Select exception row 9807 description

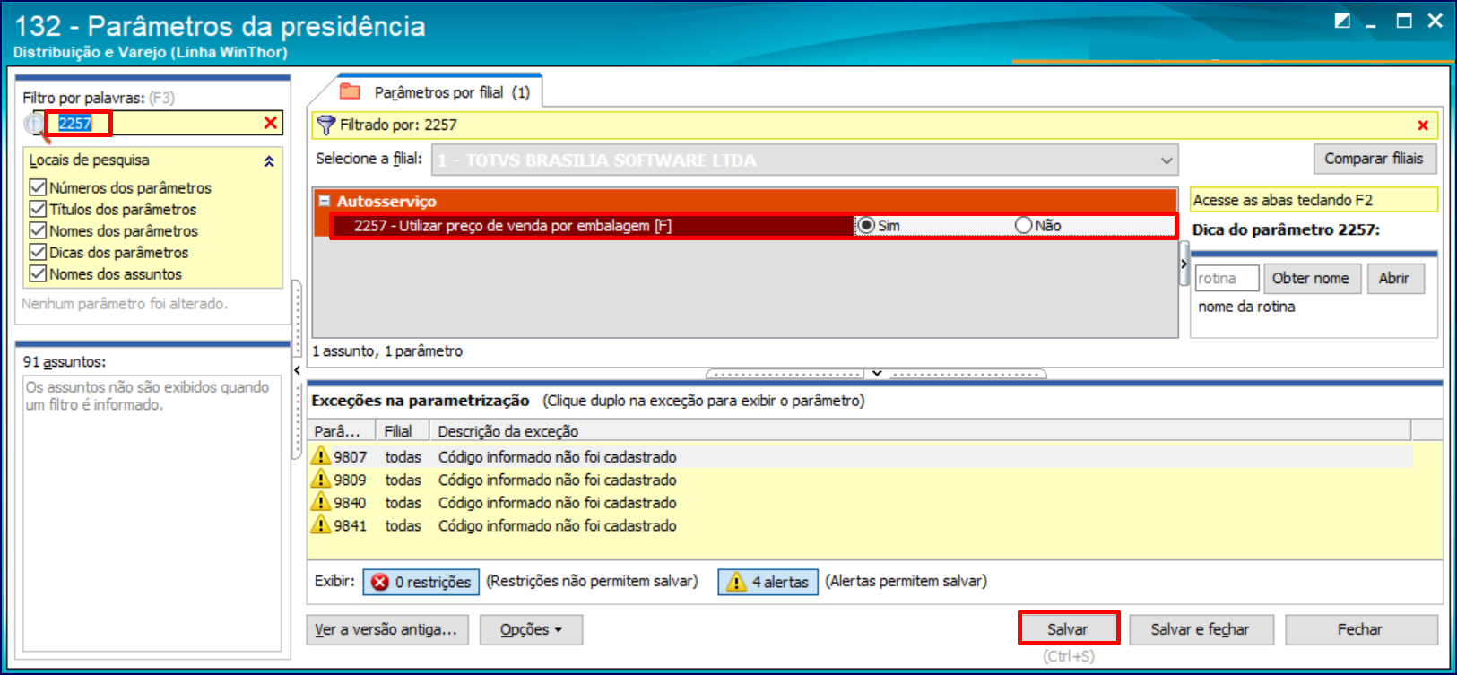coord(558,456)
